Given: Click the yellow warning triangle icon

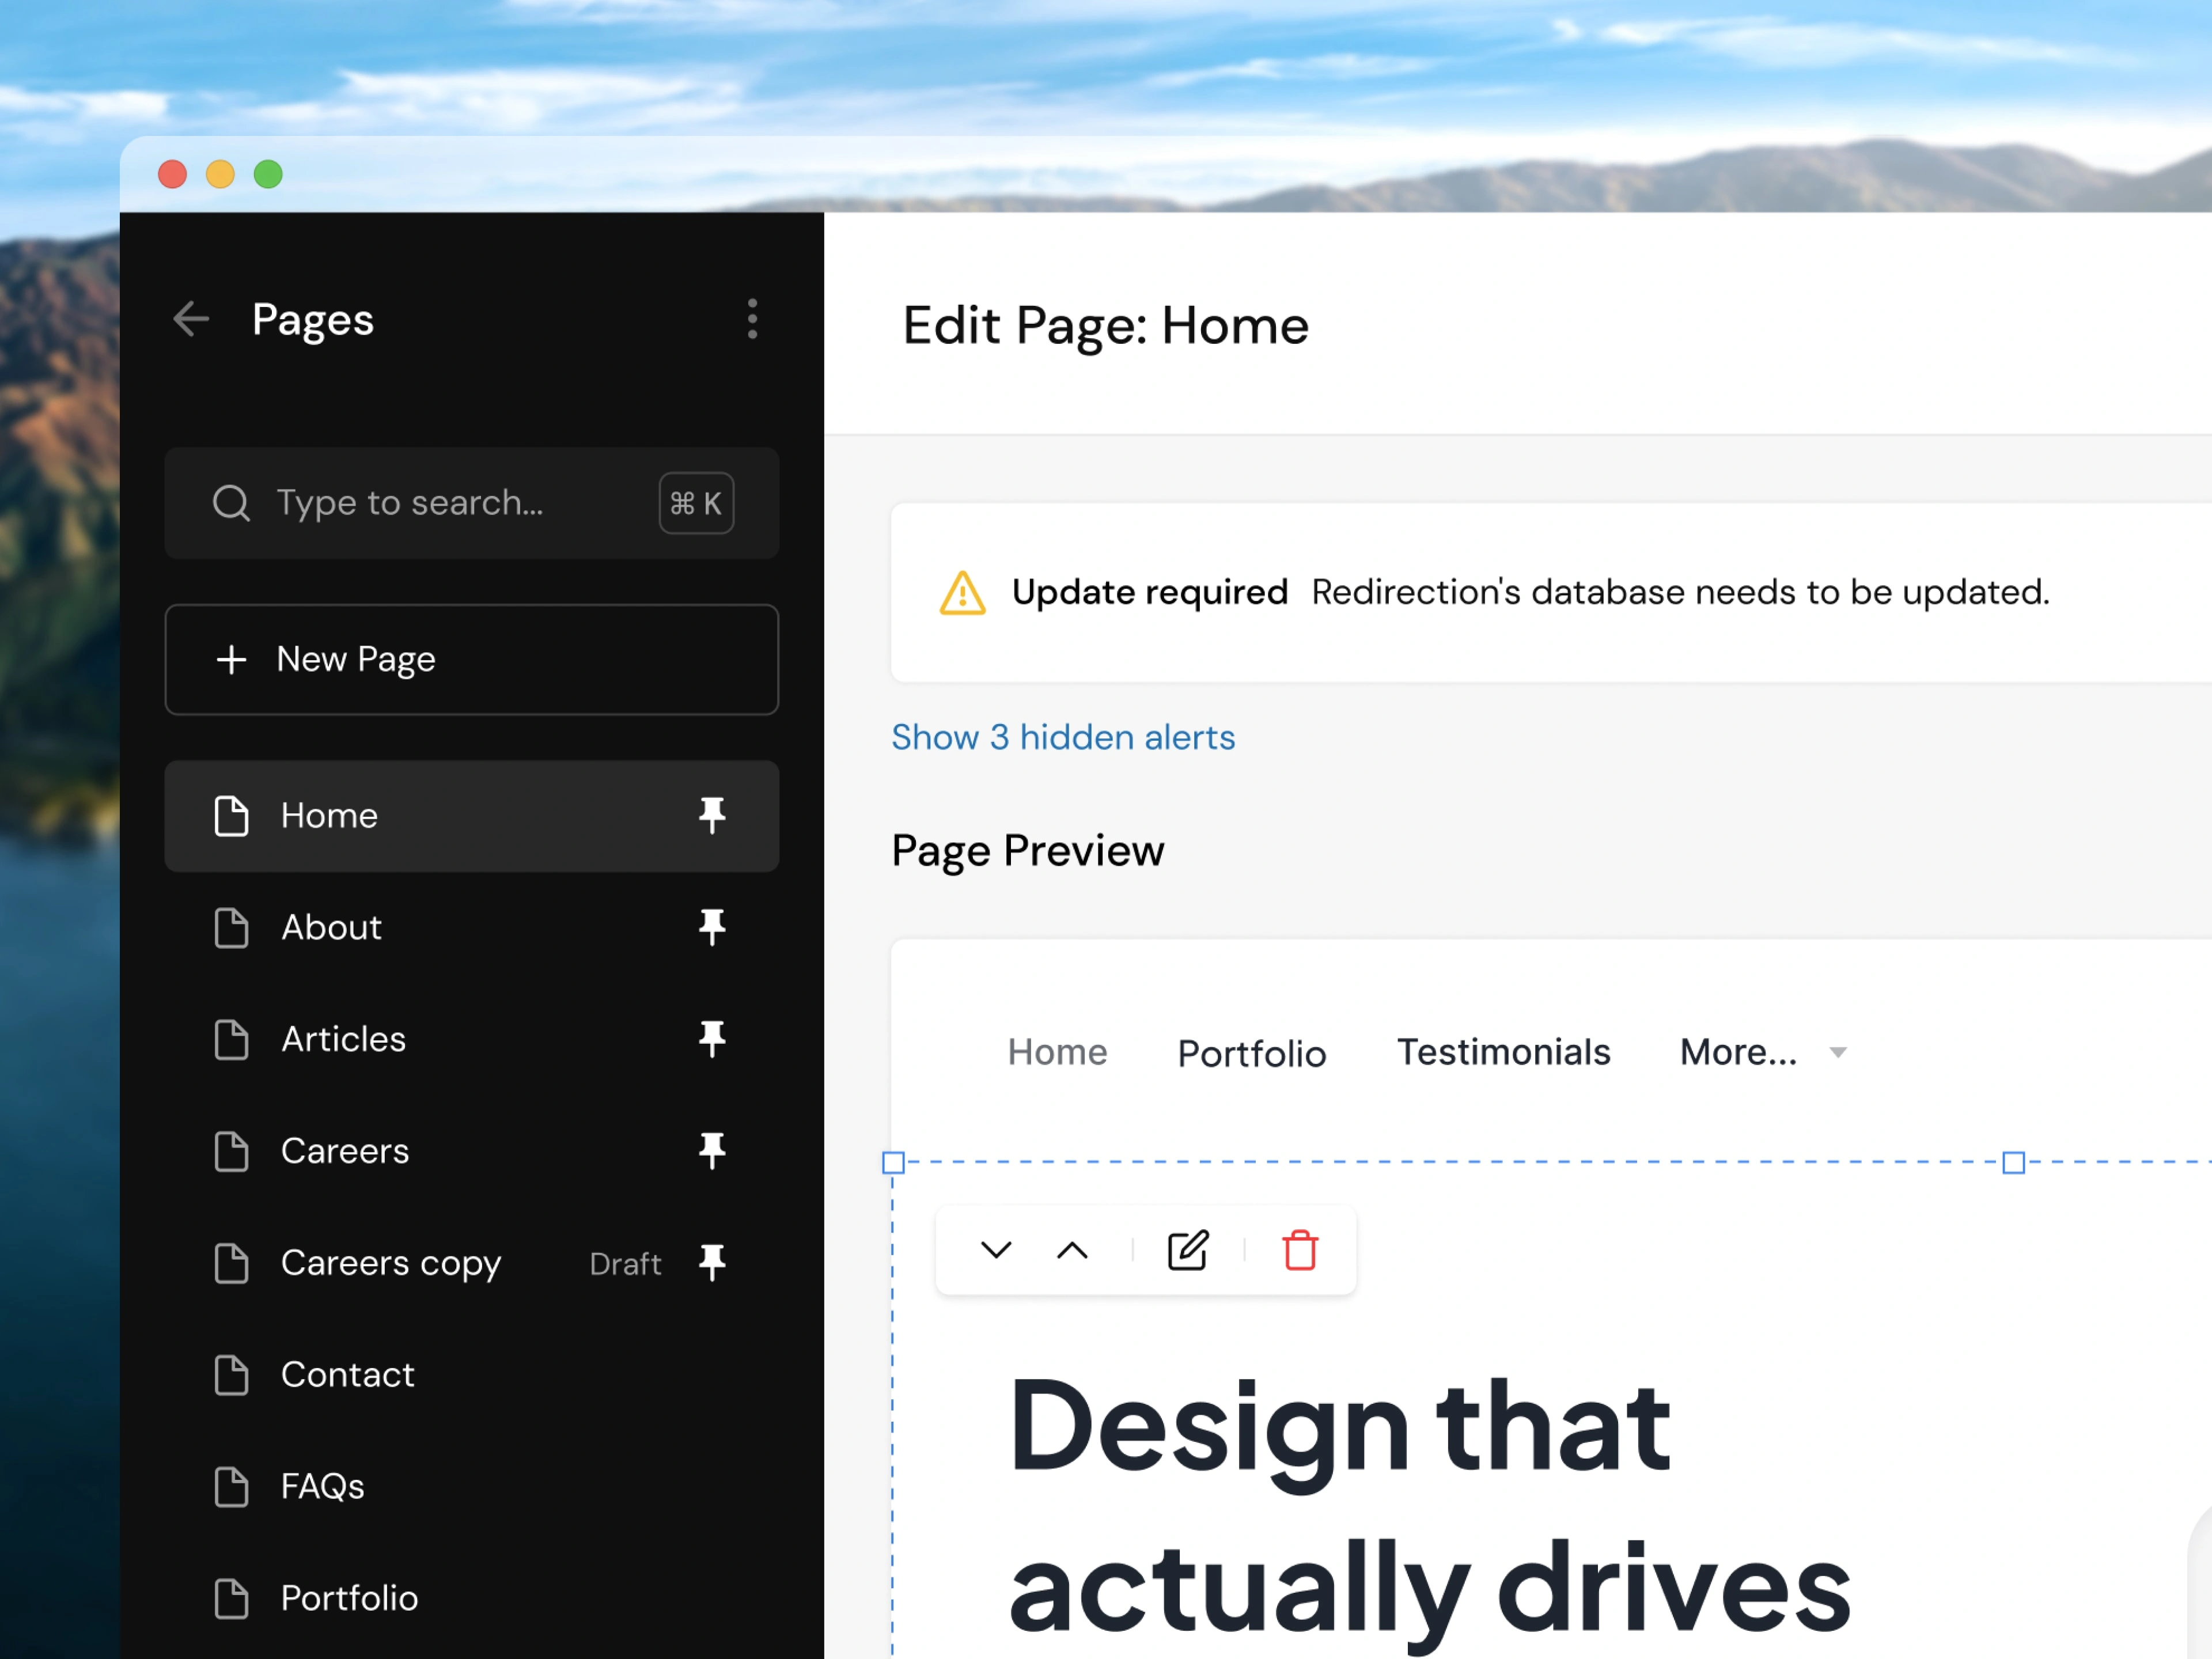Looking at the screenshot, I should 962,593.
